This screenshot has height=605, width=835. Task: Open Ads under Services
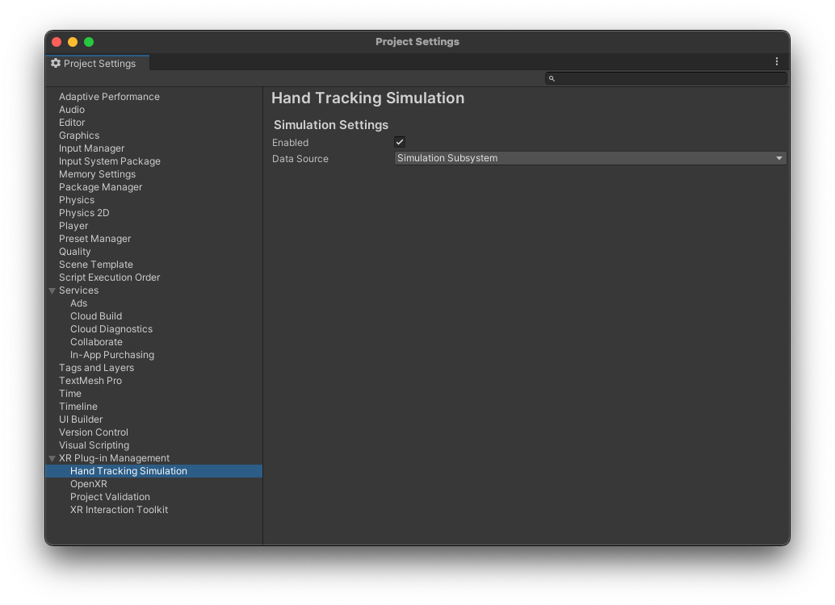pyautogui.click(x=79, y=303)
